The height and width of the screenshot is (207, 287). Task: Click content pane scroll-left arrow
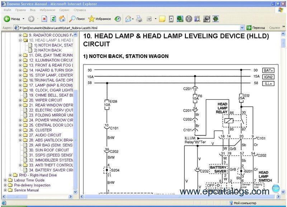(82, 197)
